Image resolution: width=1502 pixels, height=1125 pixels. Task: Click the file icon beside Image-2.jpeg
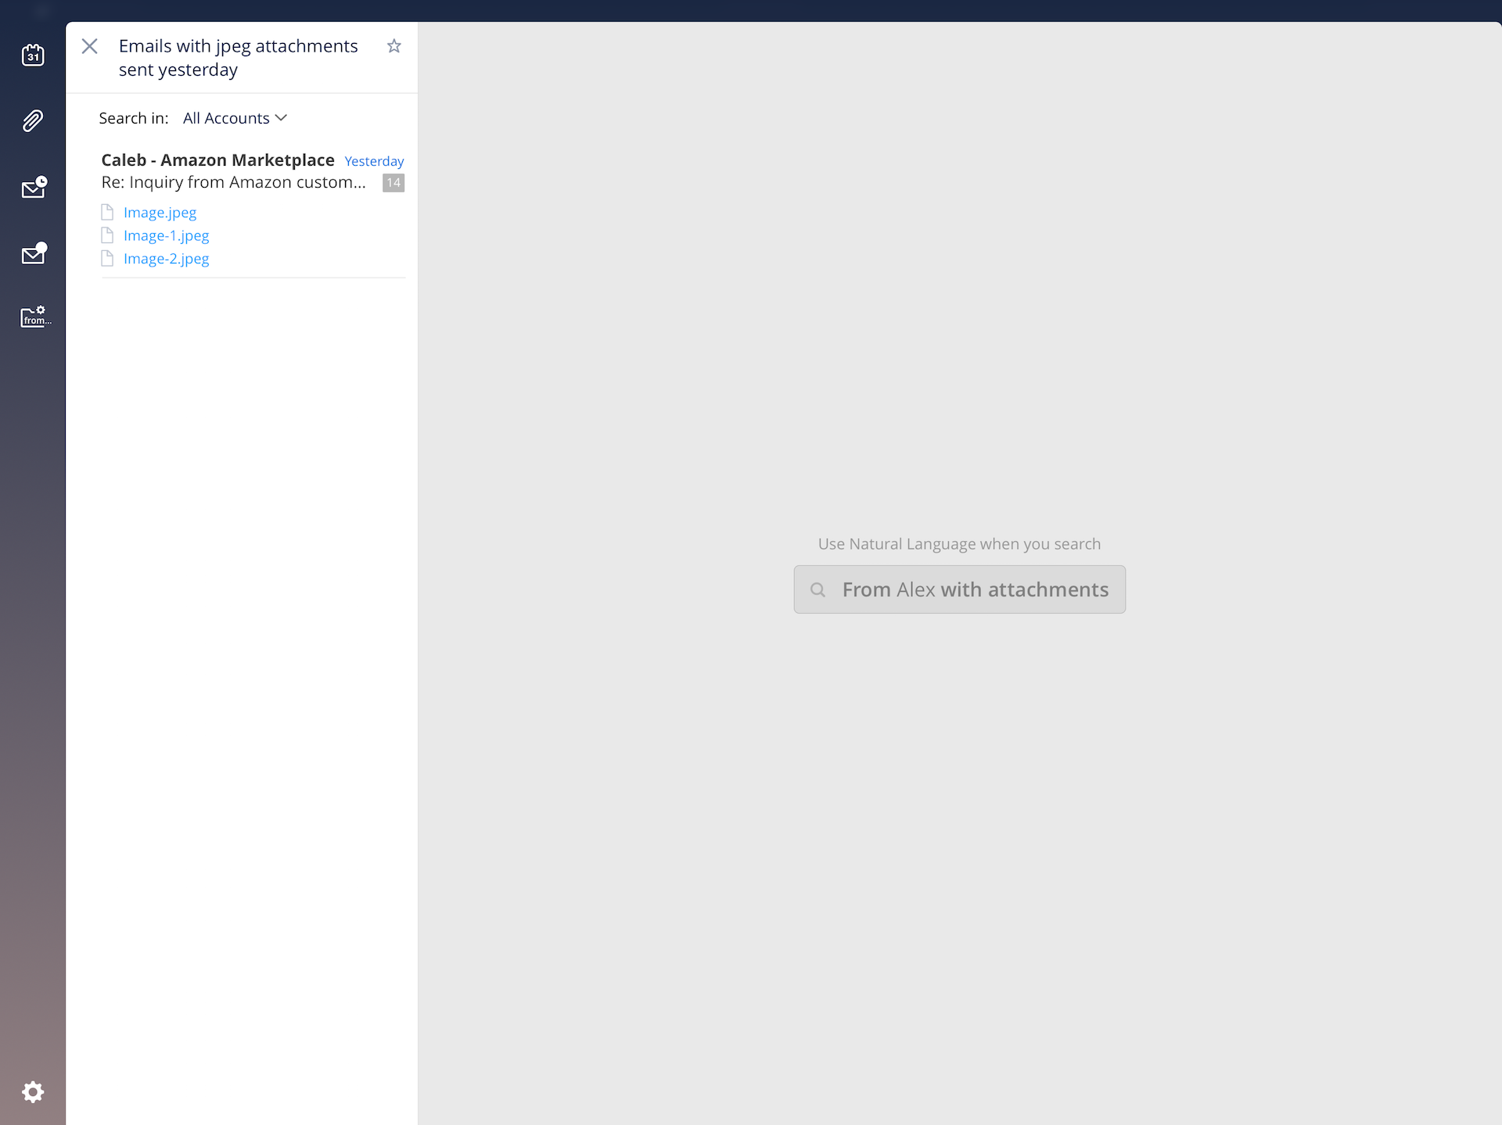(x=108, y=259)
